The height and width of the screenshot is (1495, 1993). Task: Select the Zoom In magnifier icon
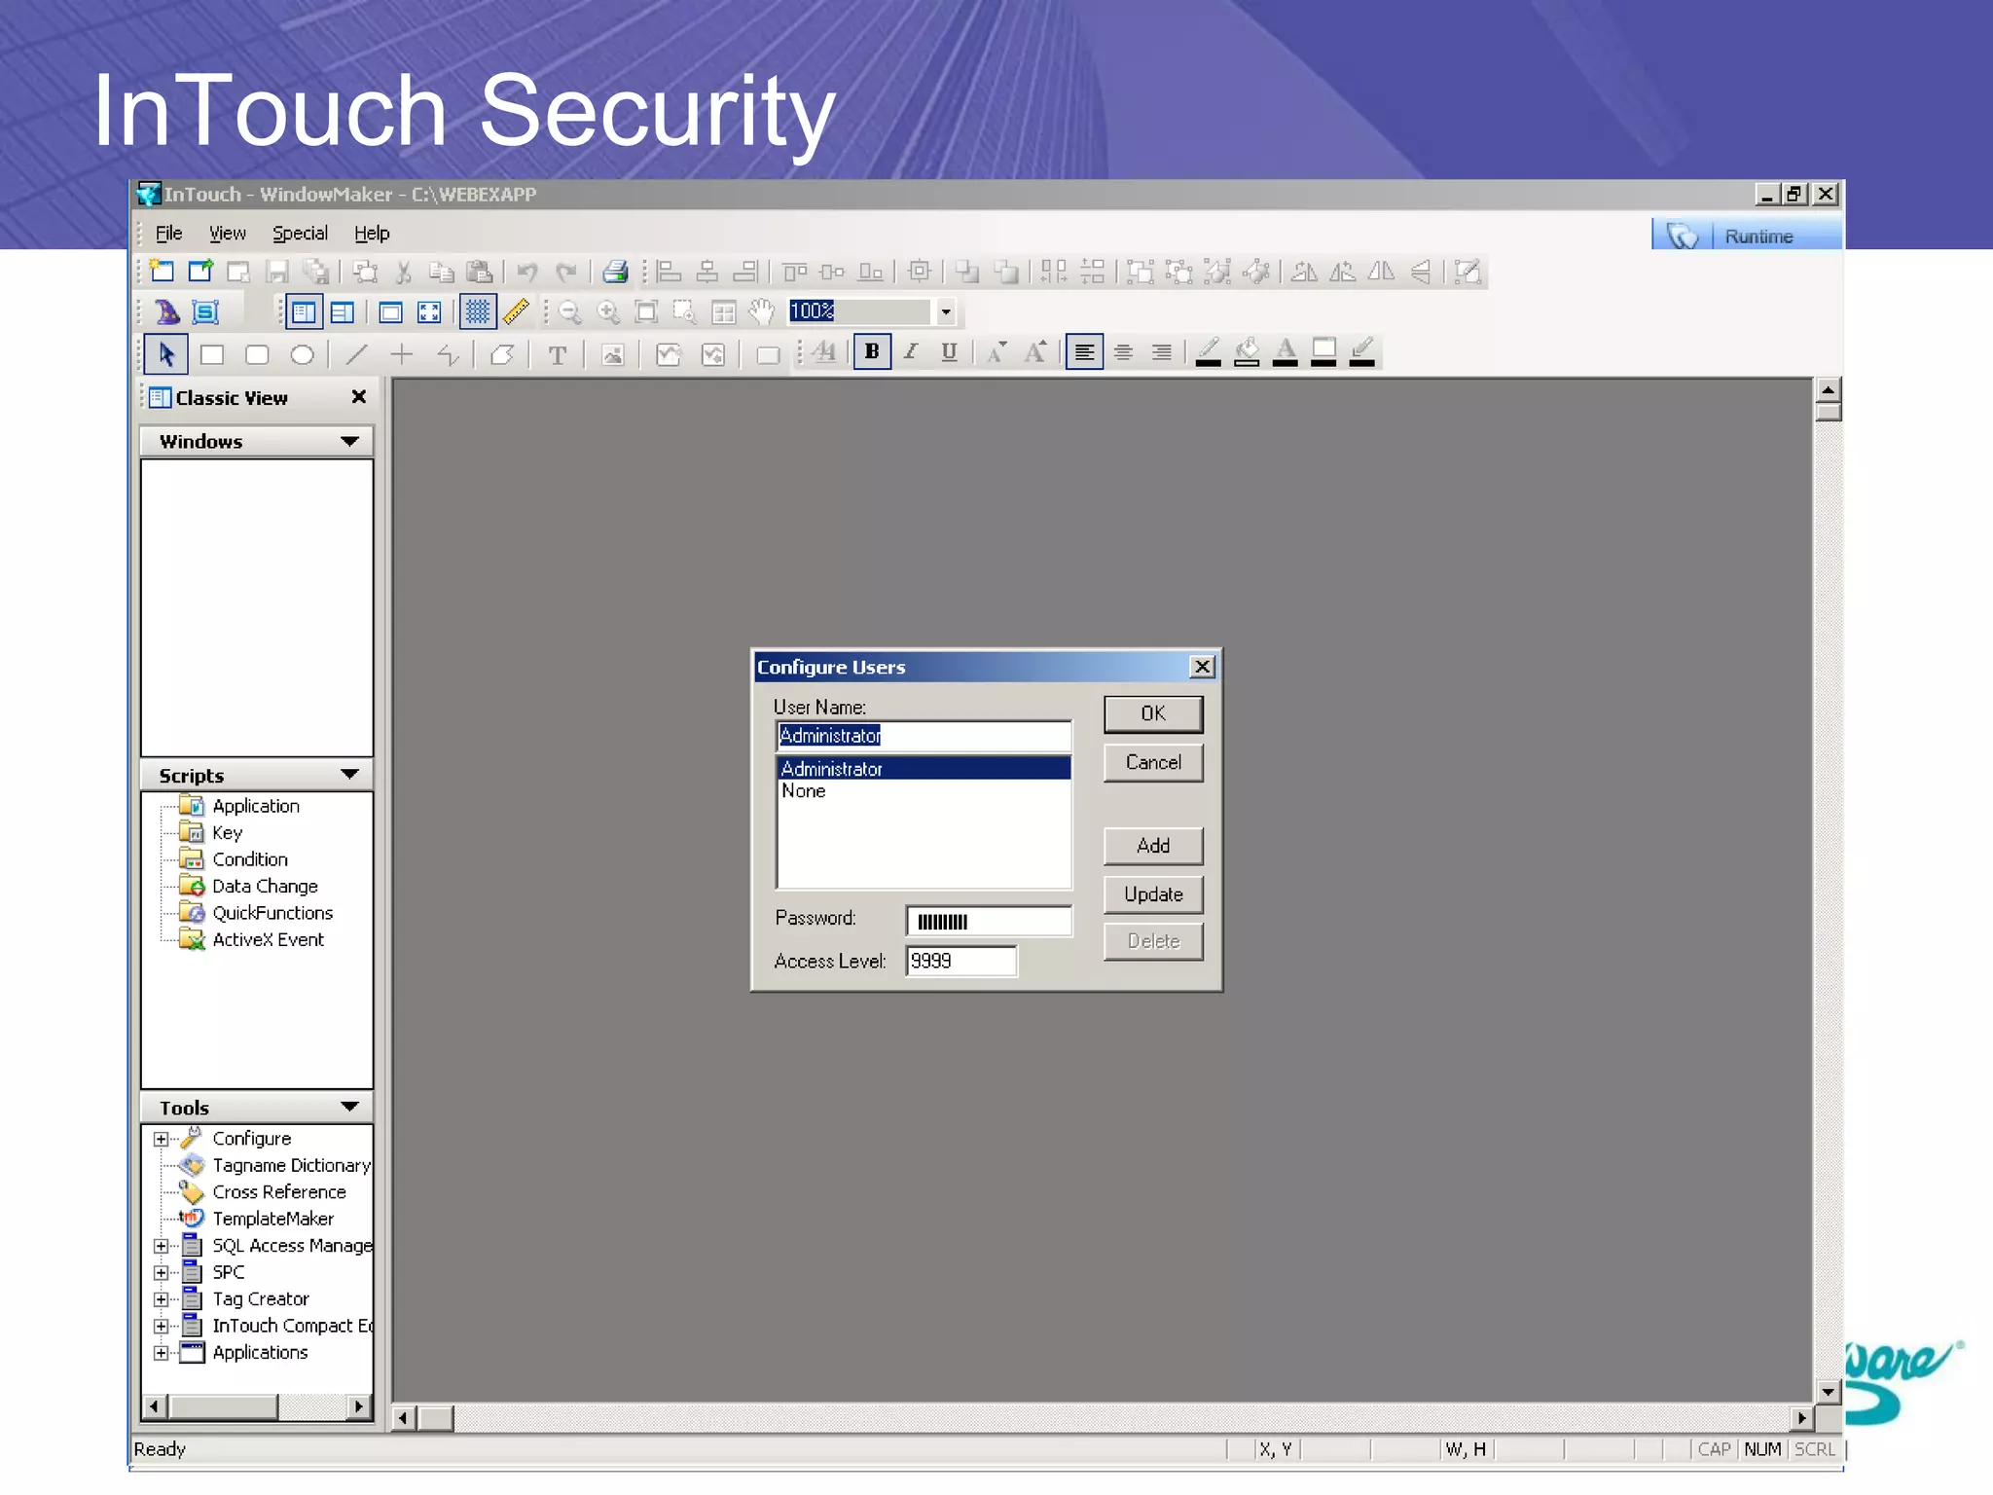point(608,312)
